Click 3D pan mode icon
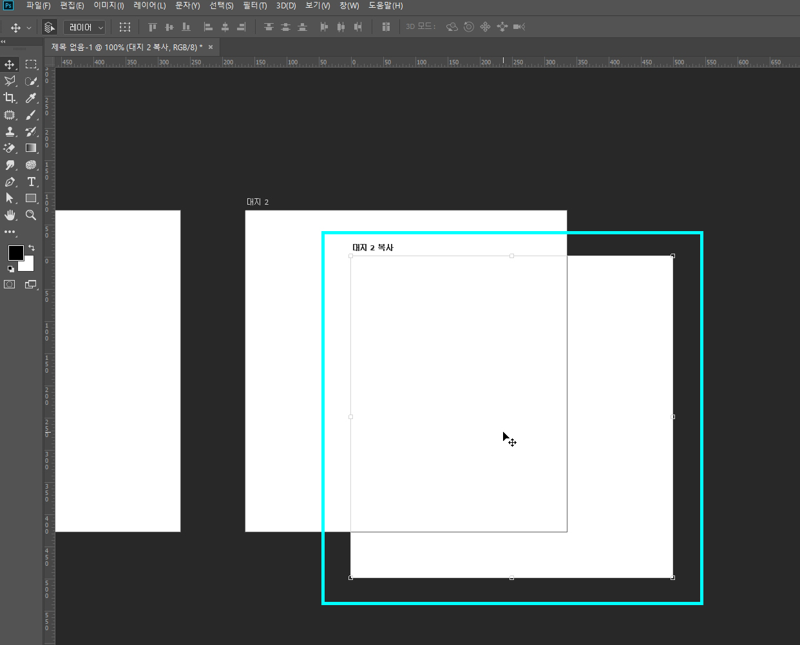Screen dimensions: 800x645 coord(486,27)
